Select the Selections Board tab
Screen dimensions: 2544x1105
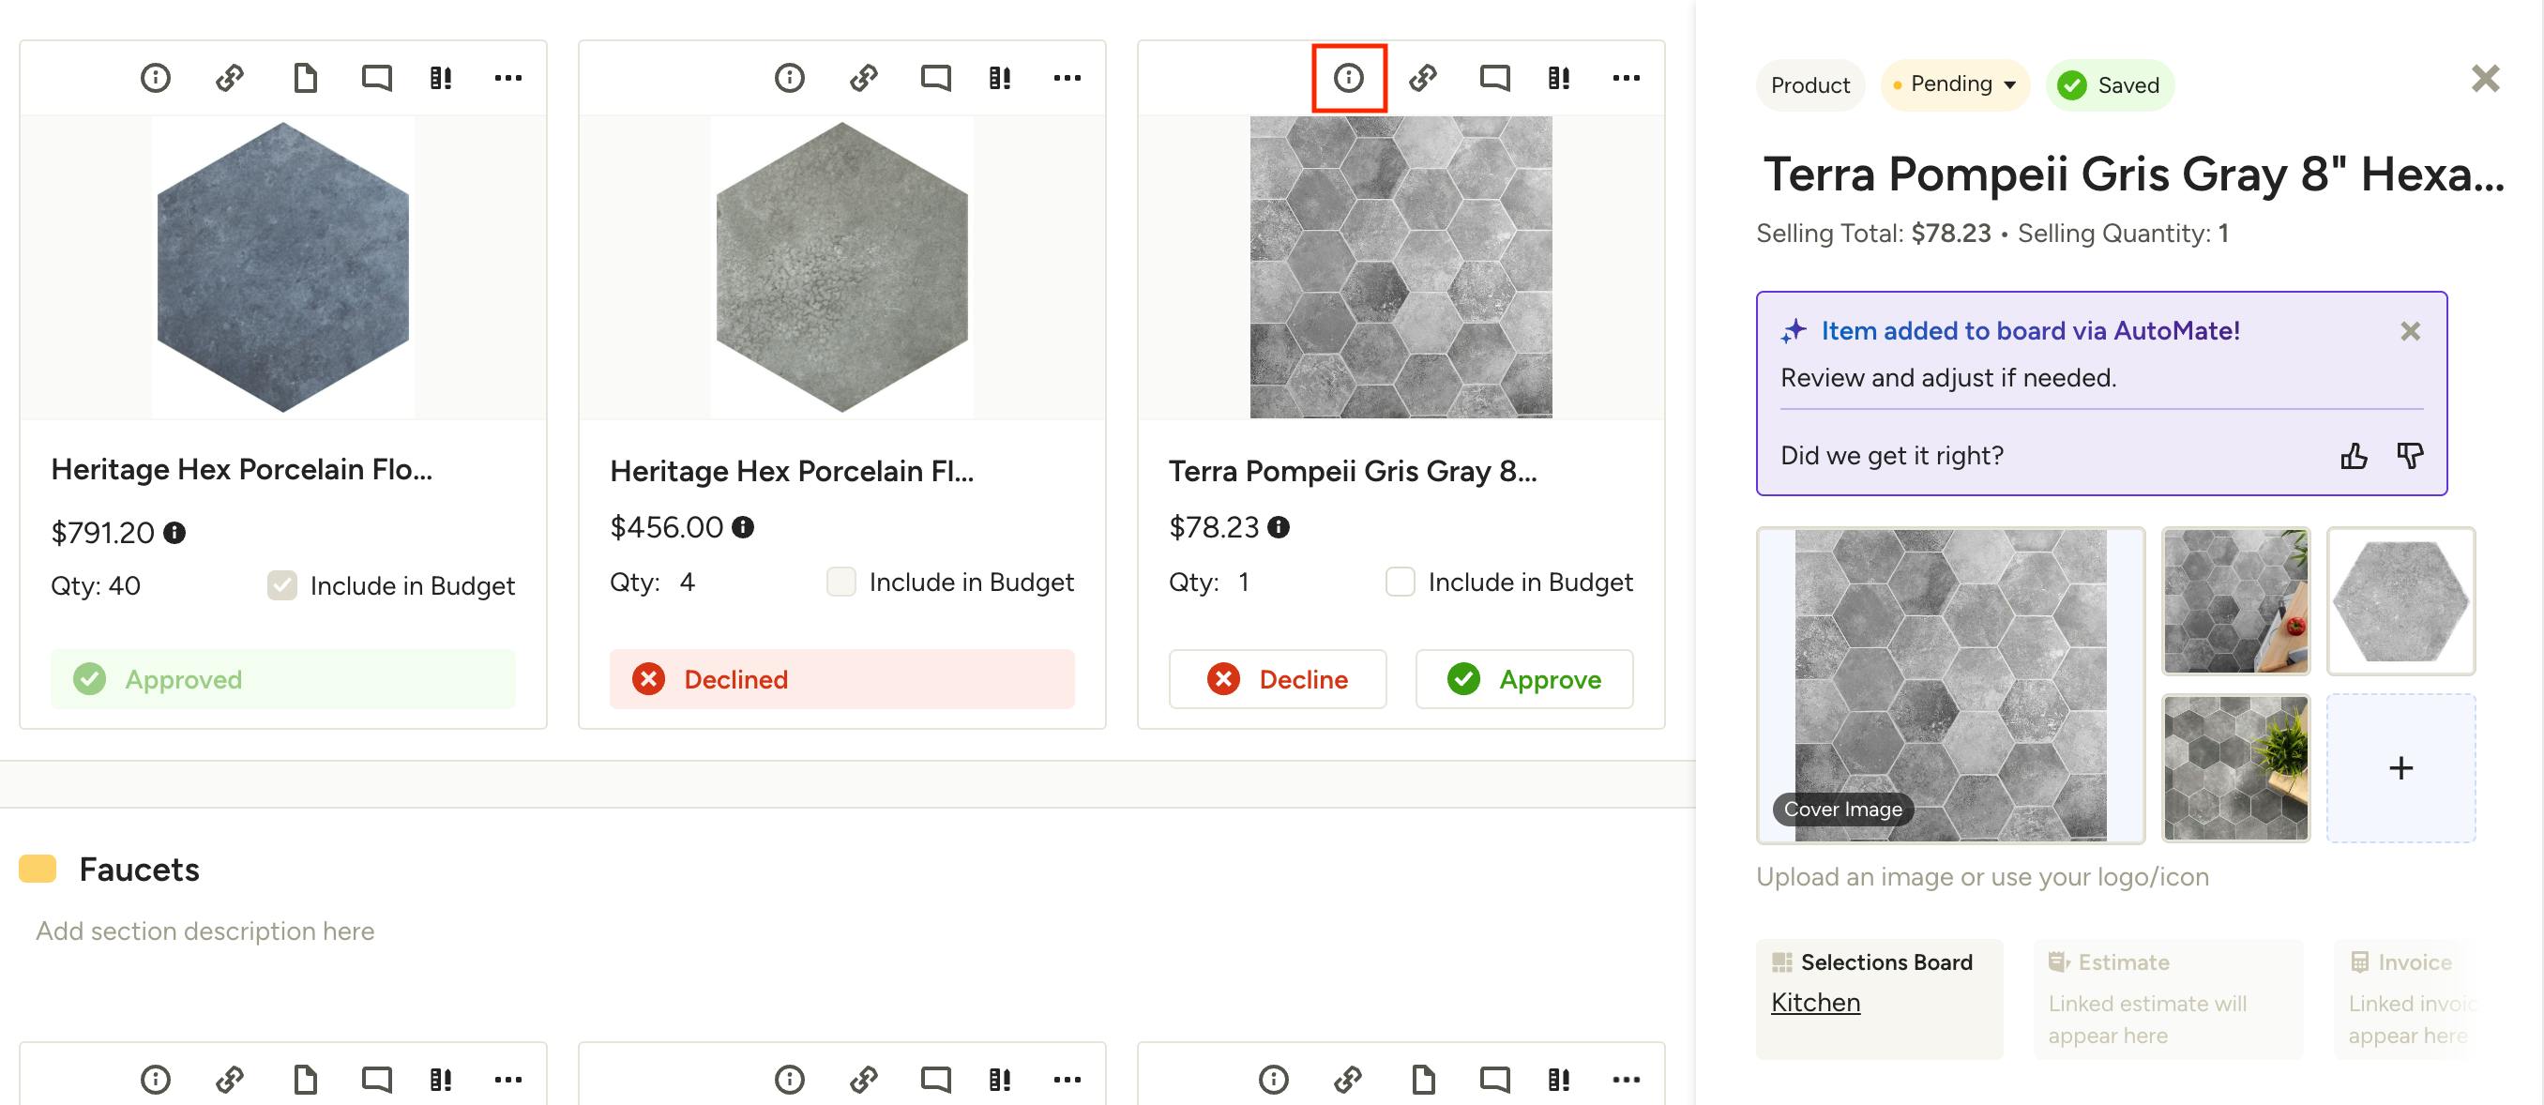tap(1885, 961)
